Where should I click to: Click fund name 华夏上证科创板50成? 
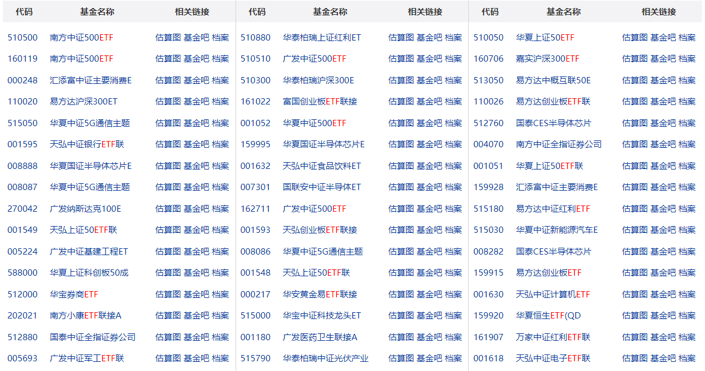pos(89,273)
